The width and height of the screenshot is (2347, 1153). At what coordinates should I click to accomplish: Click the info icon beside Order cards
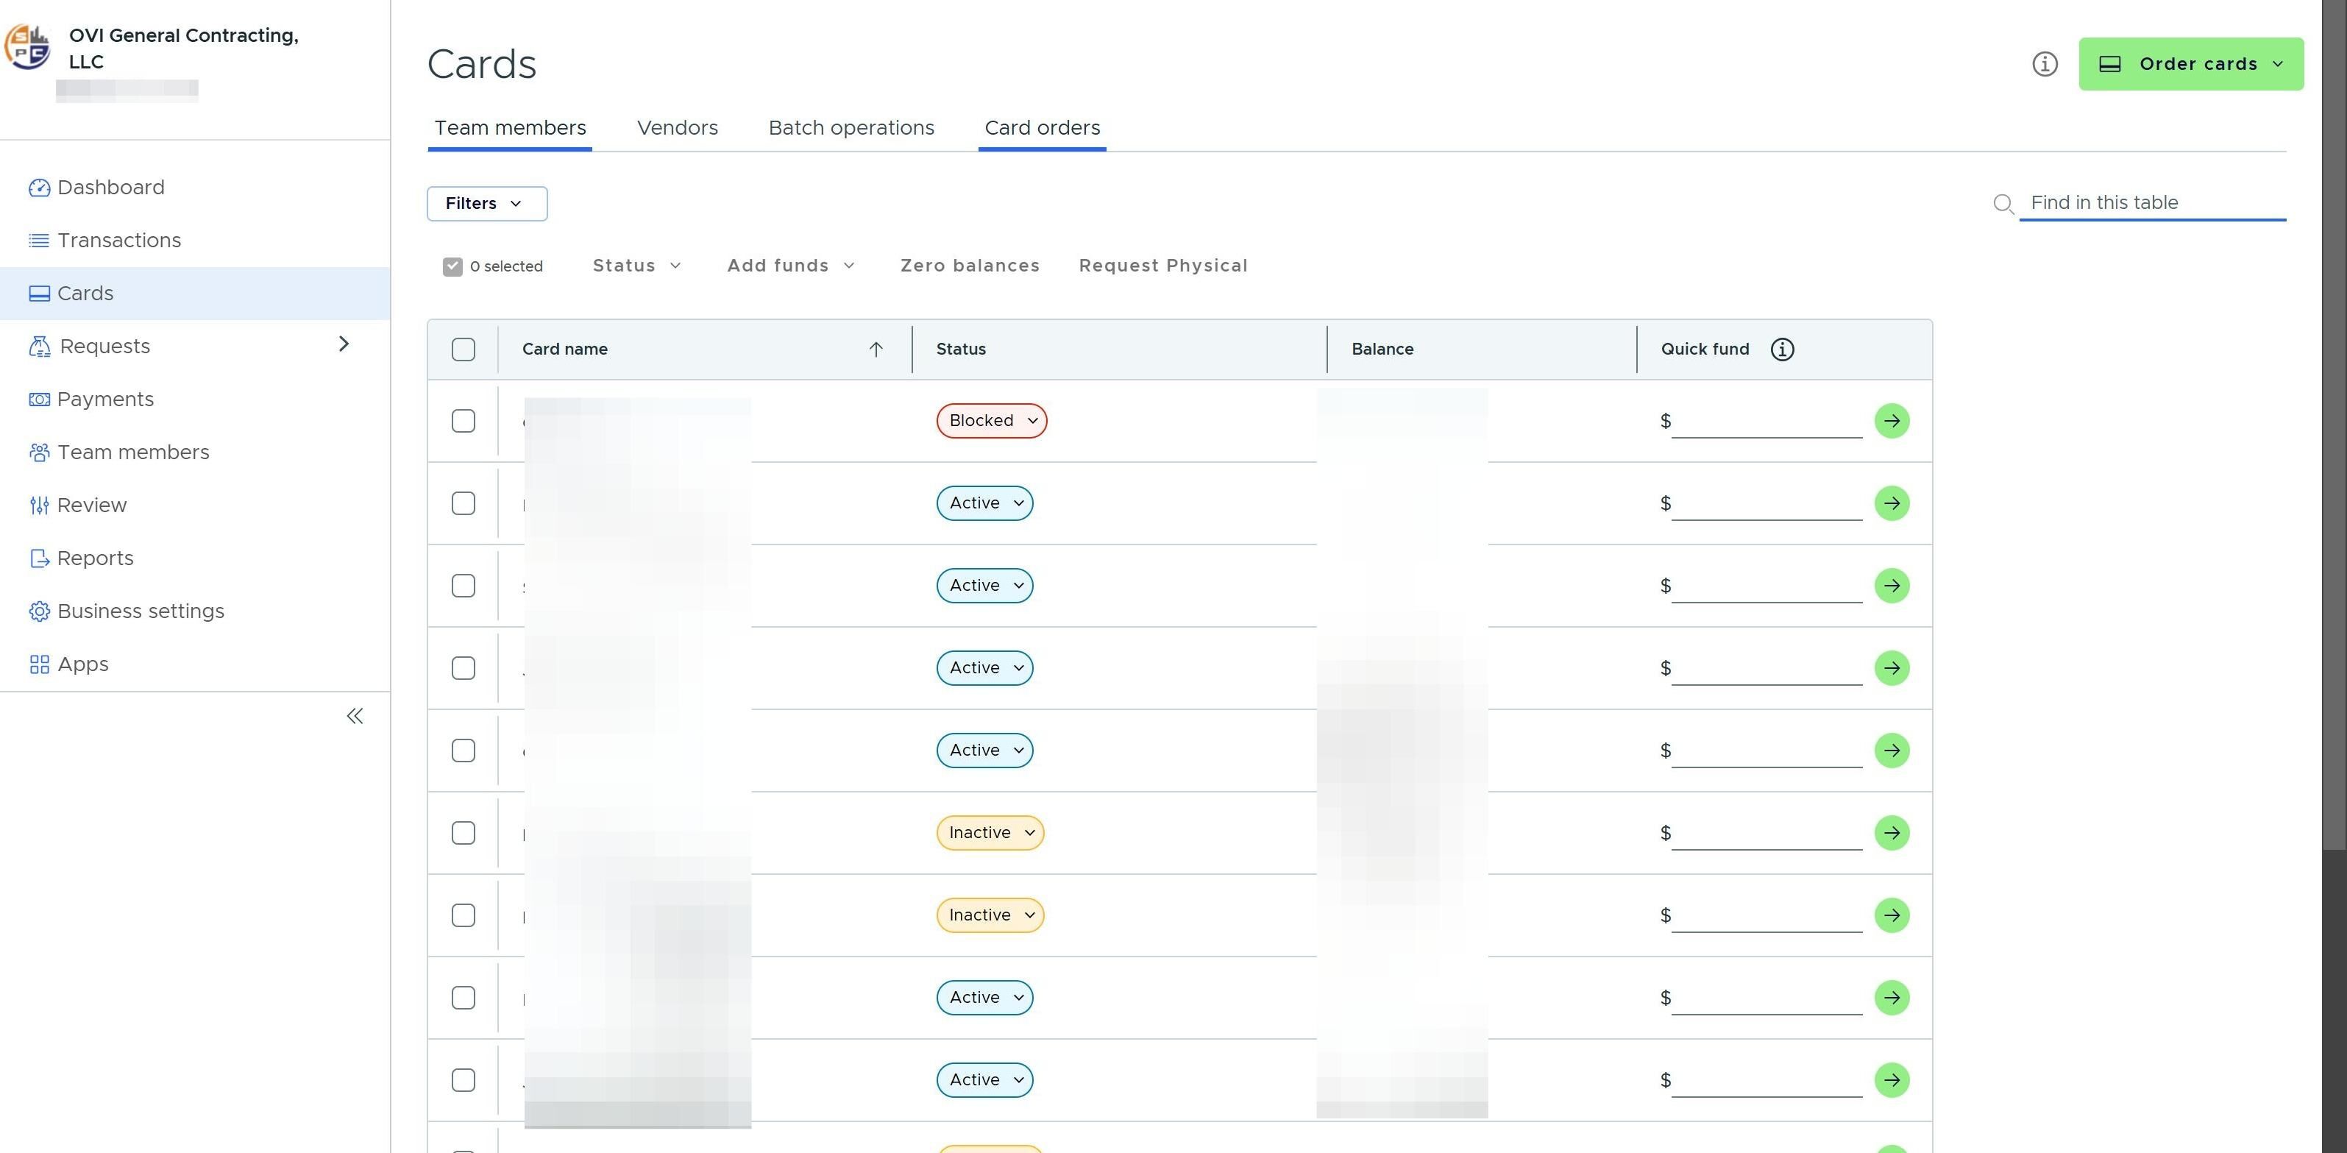[2044, 64]
